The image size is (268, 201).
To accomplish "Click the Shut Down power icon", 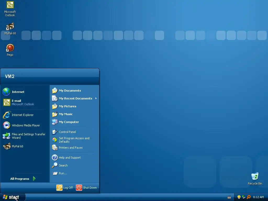I will [79, 187].
